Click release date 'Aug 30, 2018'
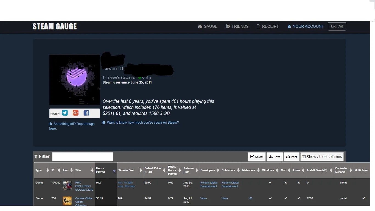Image resolution: width=375 pixels, height=211 pixels. coord(189,184)
